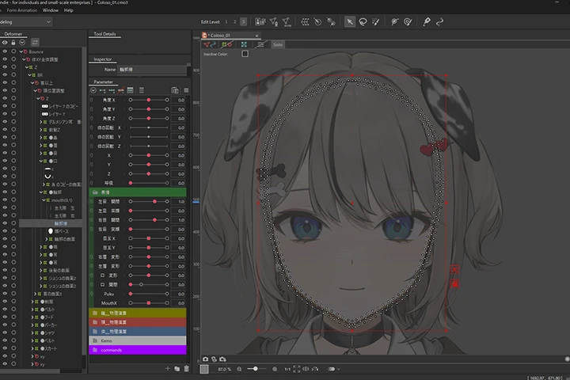Click the new parameter group folder icon
The width and height of the screenshot is (570, 380).
[177, 368]
